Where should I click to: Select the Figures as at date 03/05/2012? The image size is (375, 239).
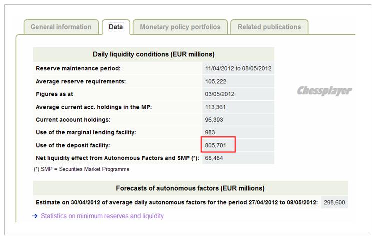(220, 94)
